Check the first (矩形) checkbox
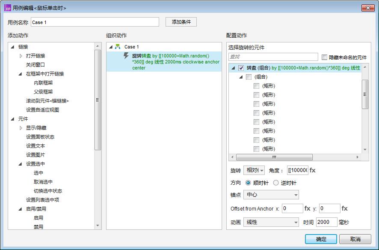The height and width of the screenshot is (250, 379). pos(257,86)
